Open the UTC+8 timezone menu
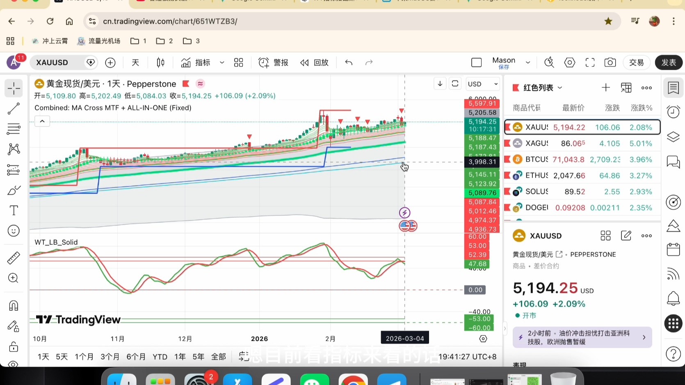The width and height of the screenshot is (685, 385). pyautogui.click(x=468, y=357)
